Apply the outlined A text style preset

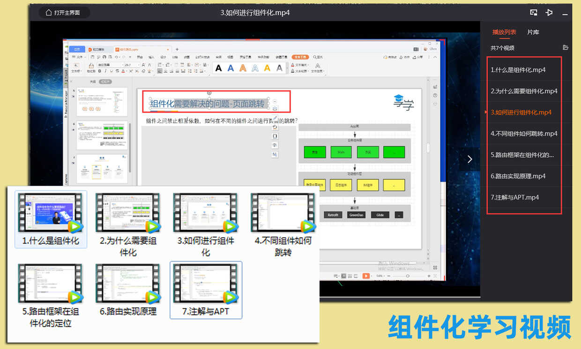[255, 68]
